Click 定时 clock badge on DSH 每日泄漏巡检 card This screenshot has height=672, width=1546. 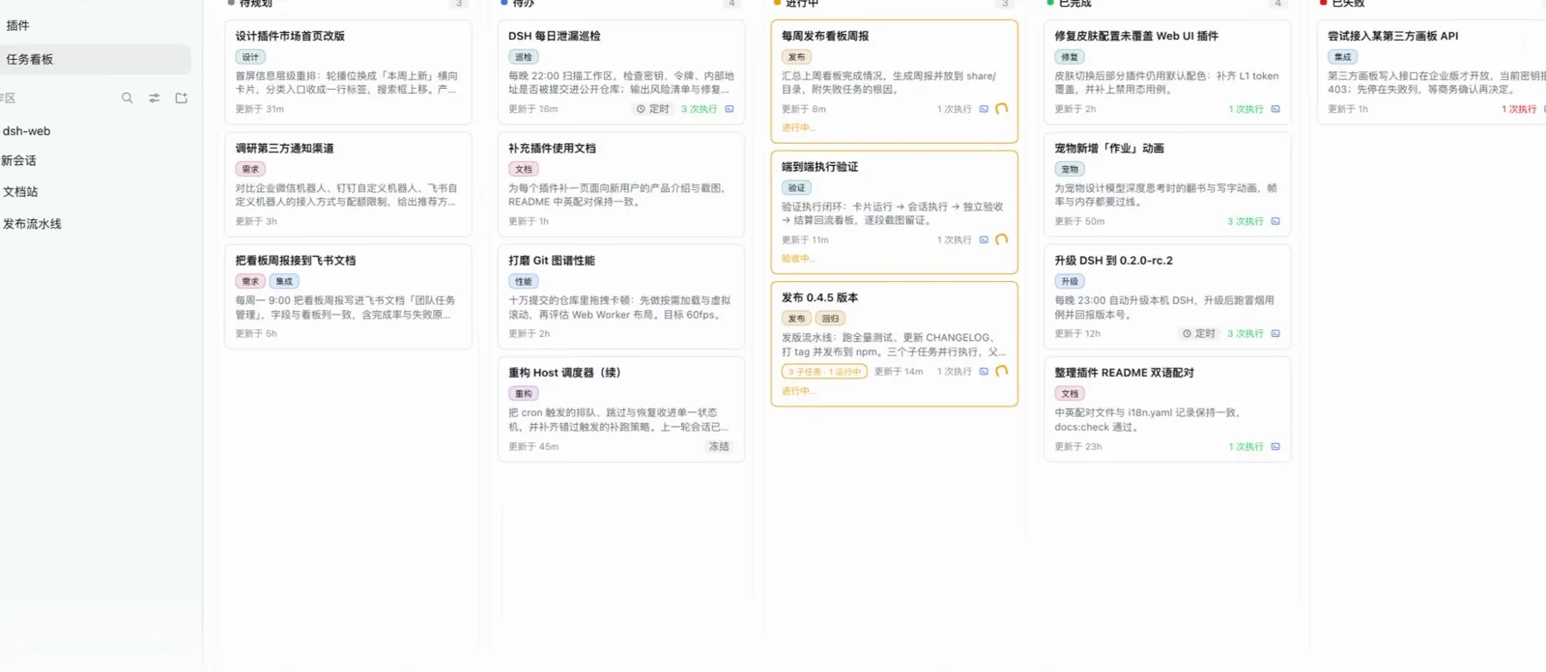(x=652, y=109)
